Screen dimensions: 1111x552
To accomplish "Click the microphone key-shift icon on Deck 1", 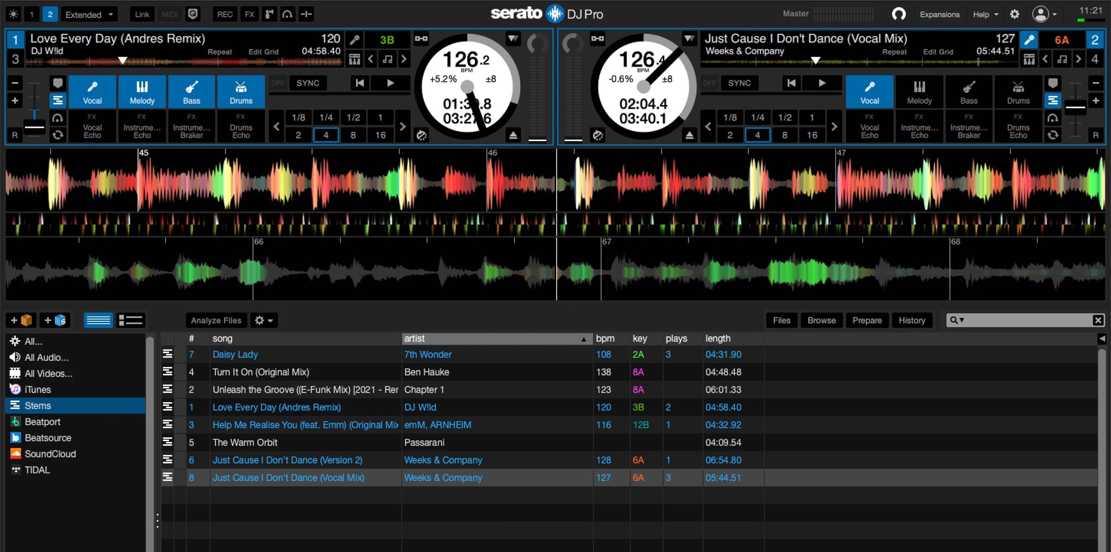I will pyautogui.click(x=354, y=39).
